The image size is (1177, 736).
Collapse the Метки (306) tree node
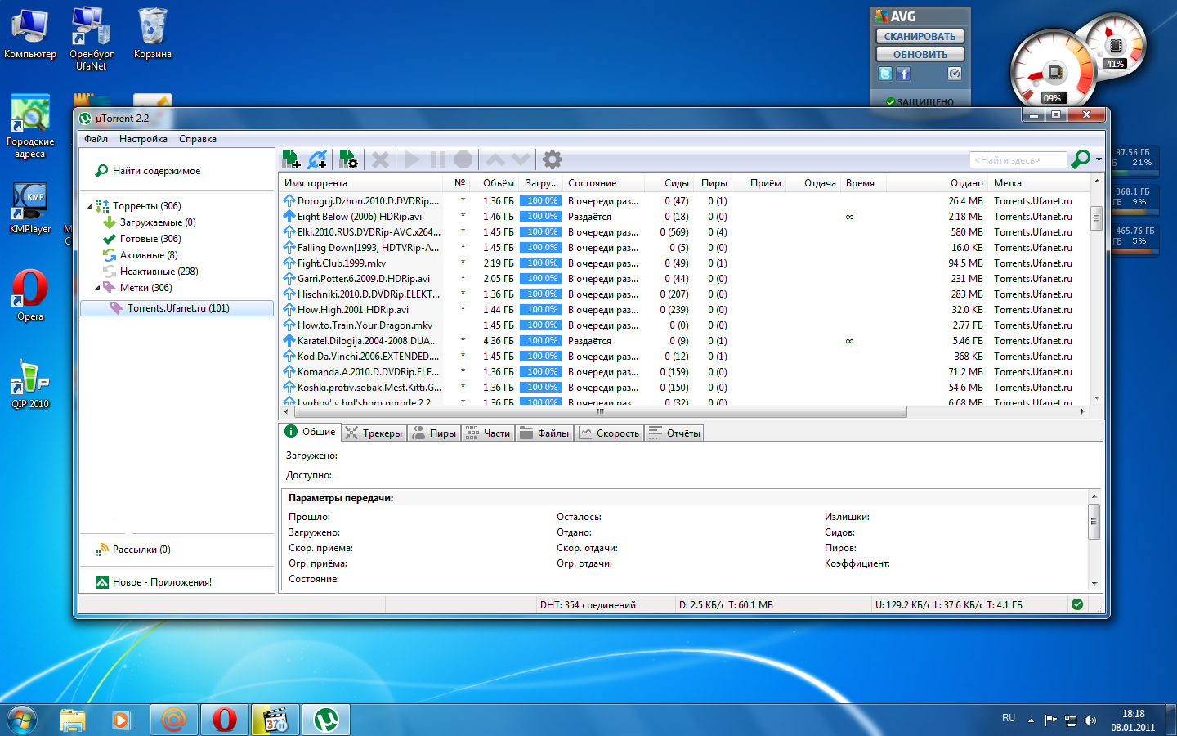[97, 288]
